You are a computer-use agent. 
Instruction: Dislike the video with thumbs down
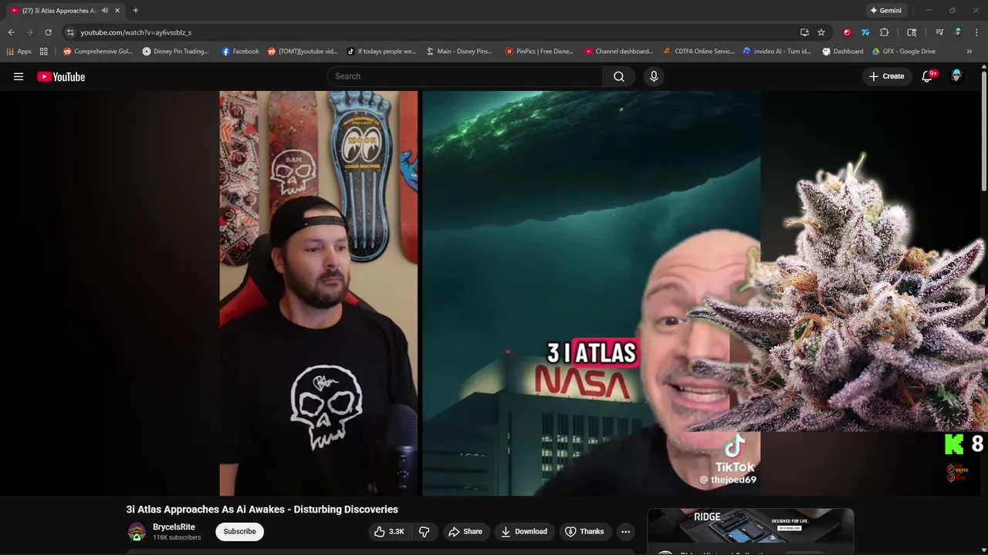(x=424, y=531)
